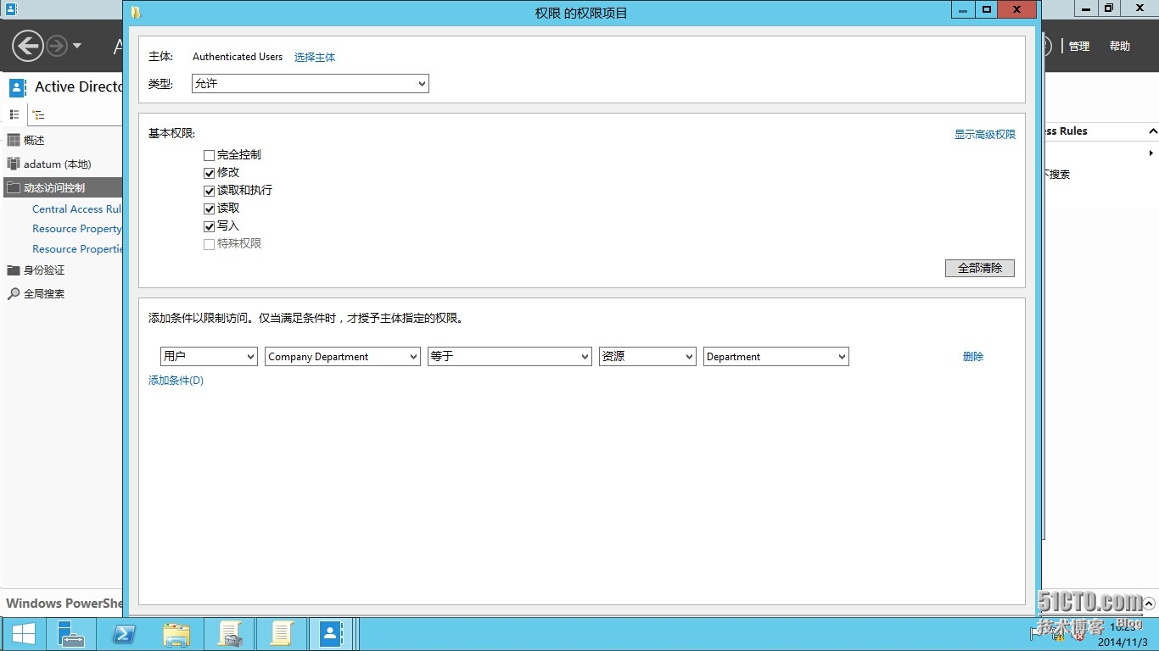The image size is (1159, 651).
Task: Click the forward arrow in Administrative Center
Action: pyautogui.click(x=57, y=46)
